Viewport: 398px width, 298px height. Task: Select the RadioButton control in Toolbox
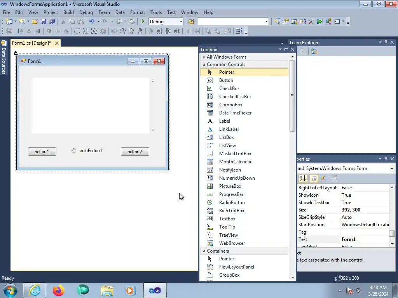[x=244, y=203]
